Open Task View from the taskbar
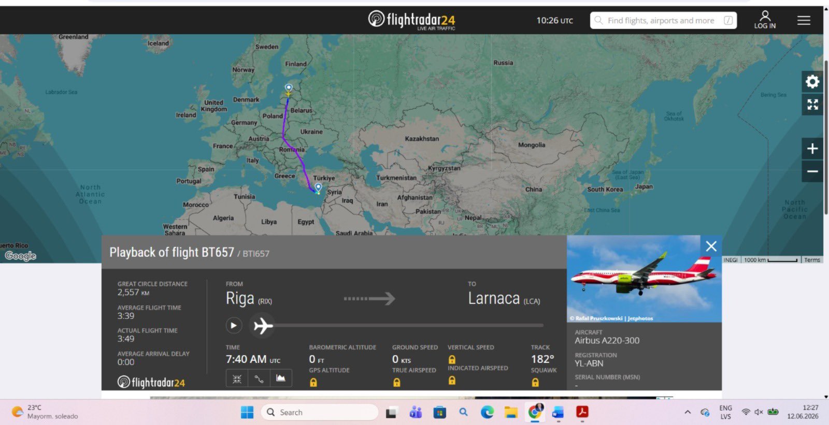The width and height of the screenshot is (829, 425). (x=391, y=412)
